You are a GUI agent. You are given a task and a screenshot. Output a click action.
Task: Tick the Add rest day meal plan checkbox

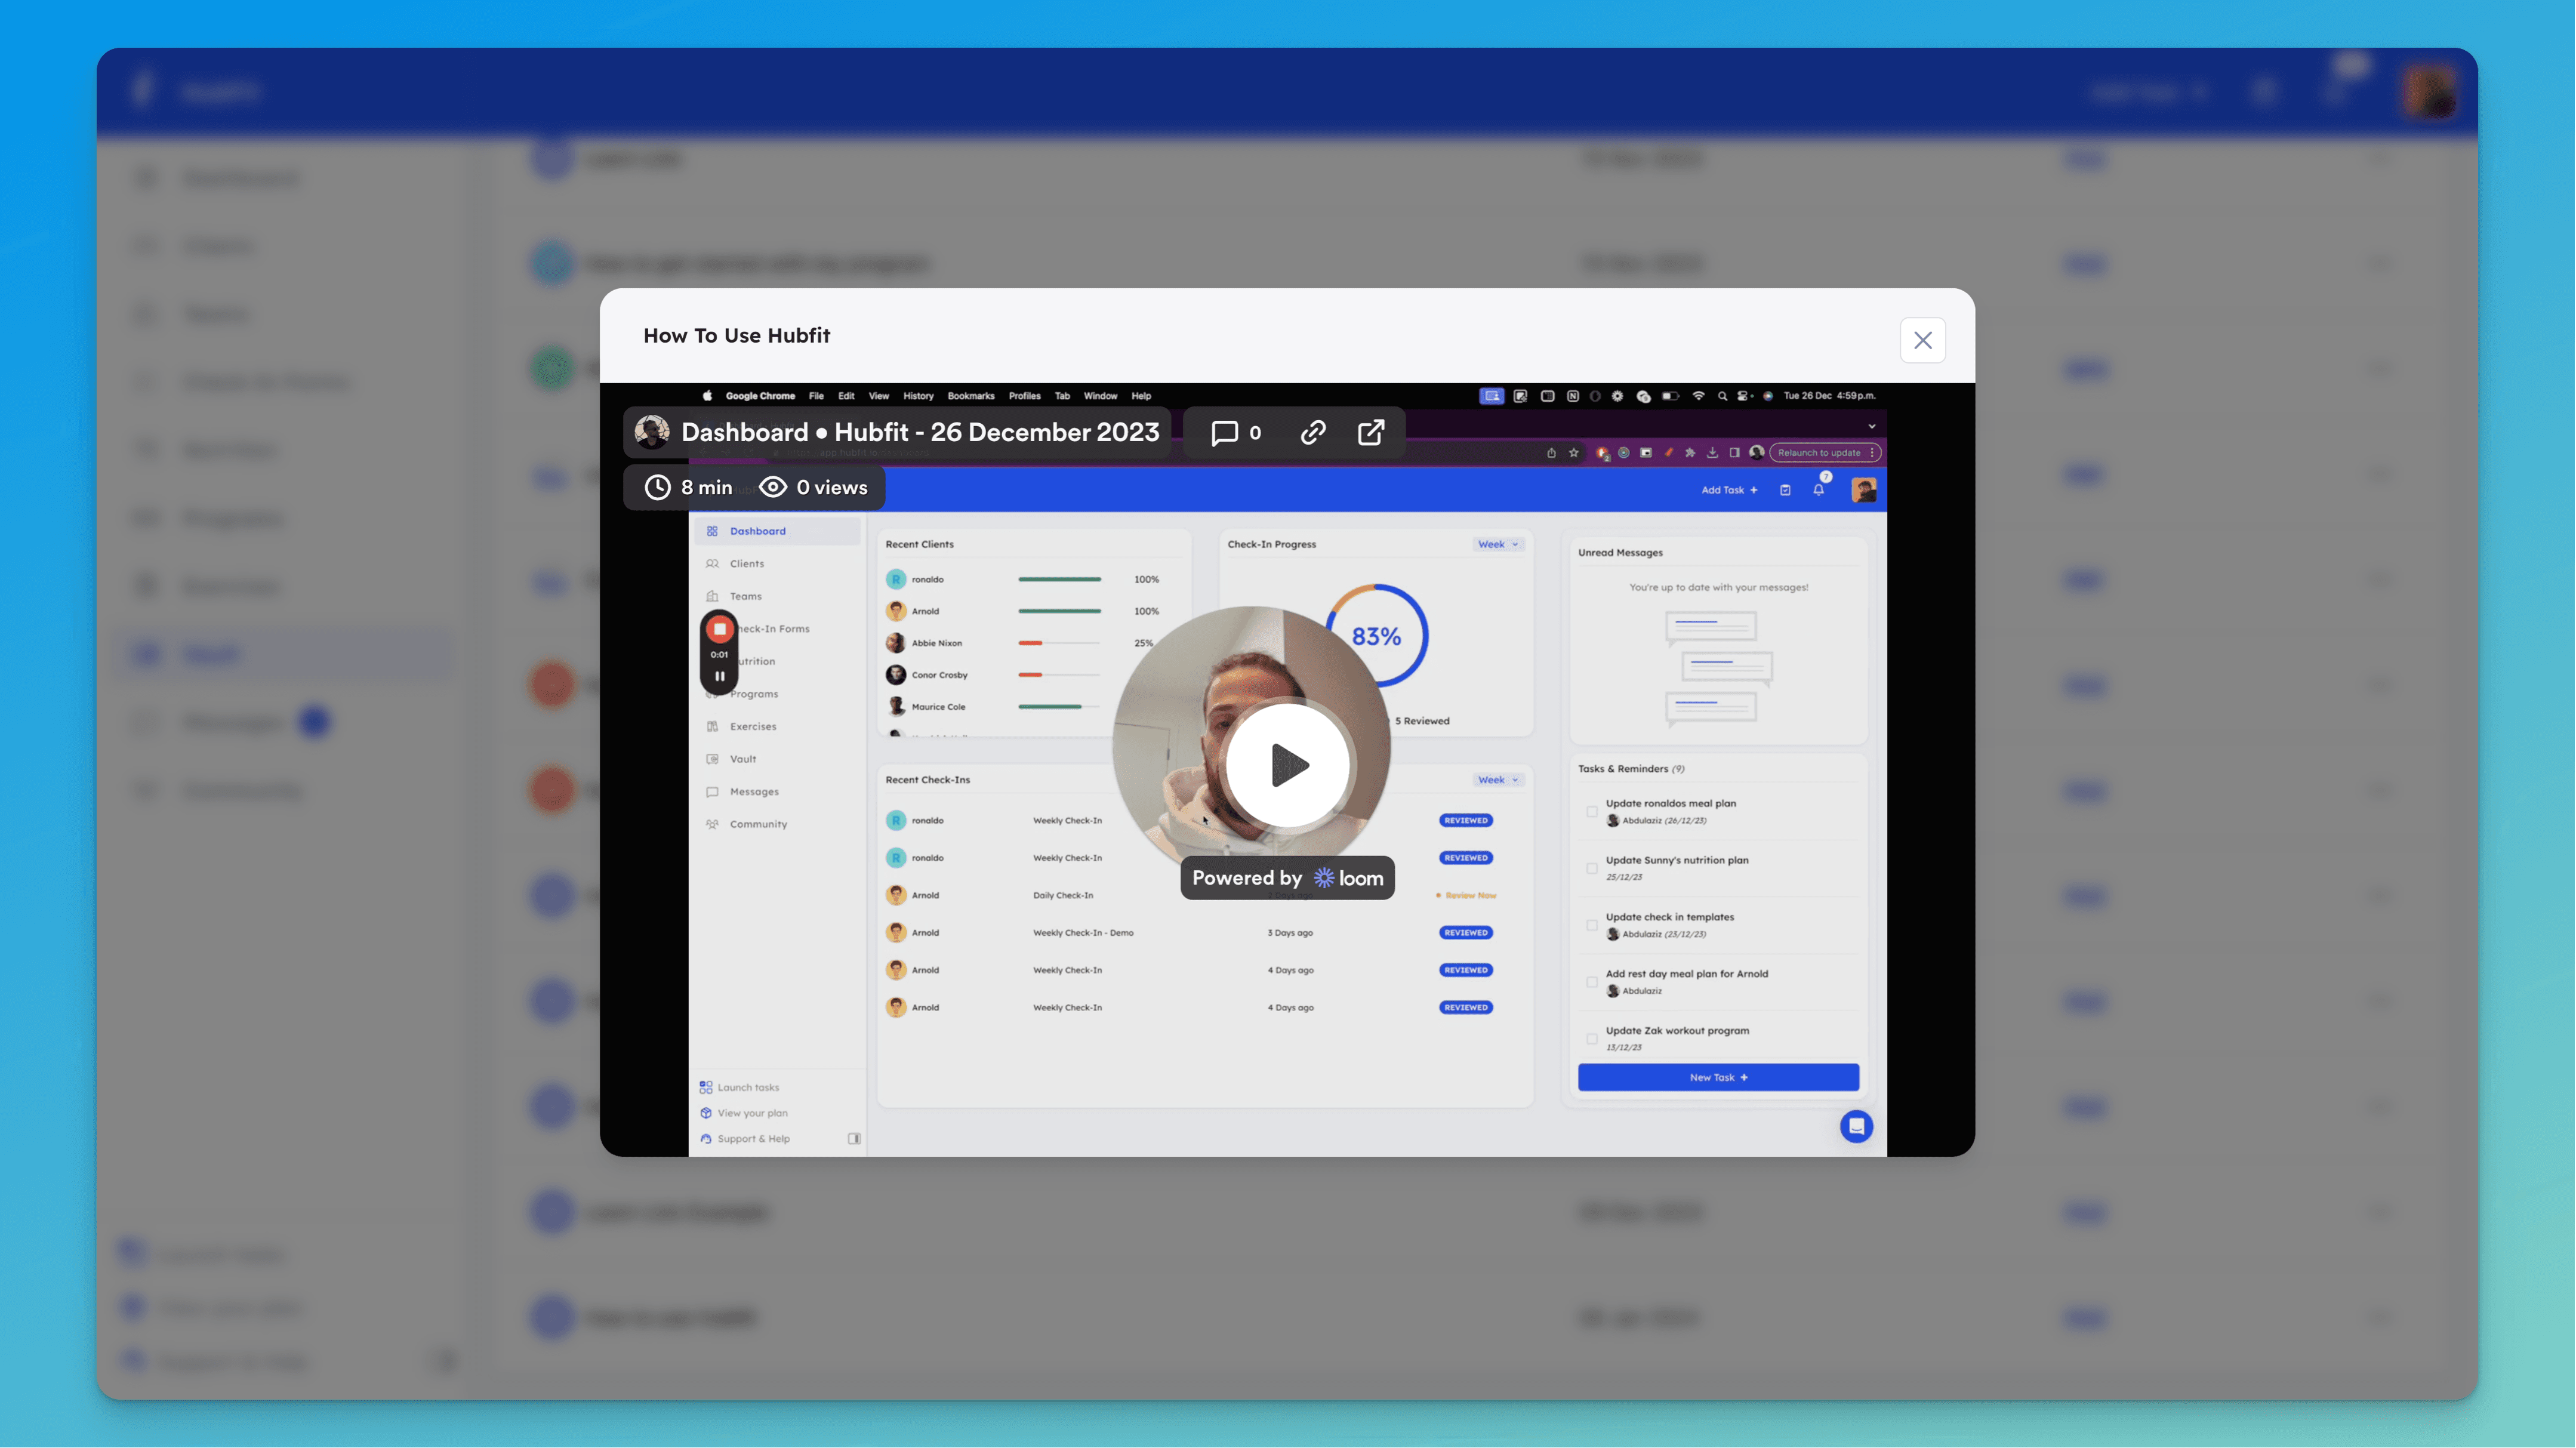pyautogui.click(x=1591, y=983)
